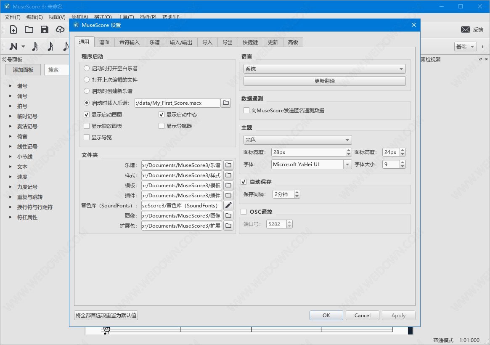
Task: Browse for startup score file folder icon
Action: click(x=226, y=103)
